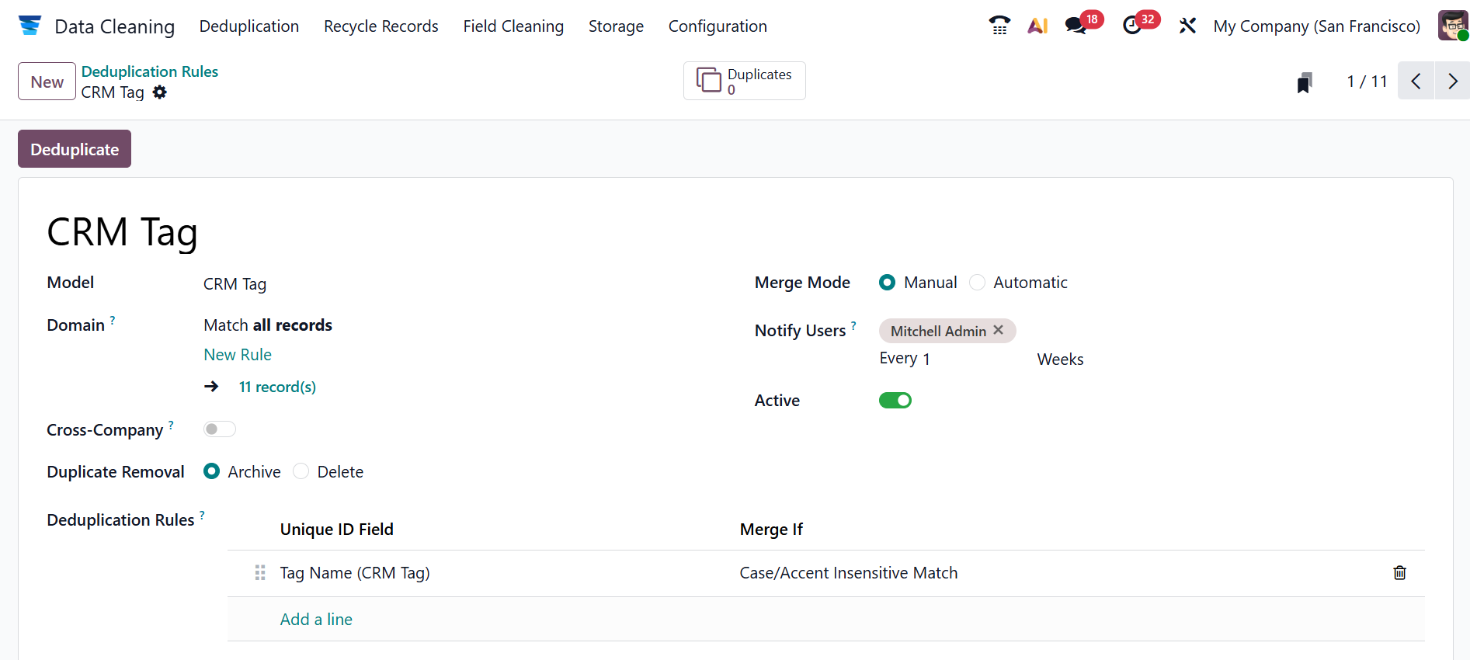This screenshot has height=660, width=1470.
Task: Enable the Cross-Company toggle
Action: coord(219,429)
